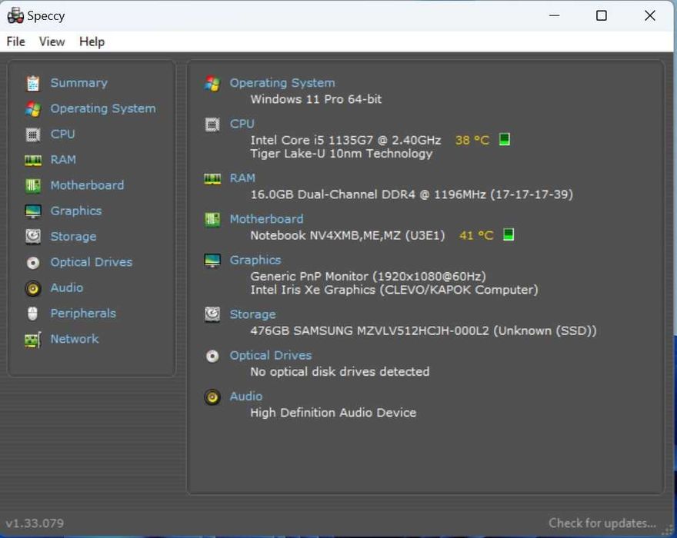This screenshot has height=538, width=677.
Task: Select Summary in the sidebar
Action: coord(79,83)
